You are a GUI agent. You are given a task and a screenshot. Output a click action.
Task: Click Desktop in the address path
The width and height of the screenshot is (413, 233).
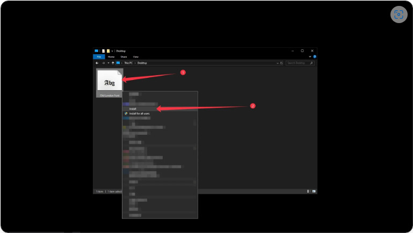coord(142,63)
